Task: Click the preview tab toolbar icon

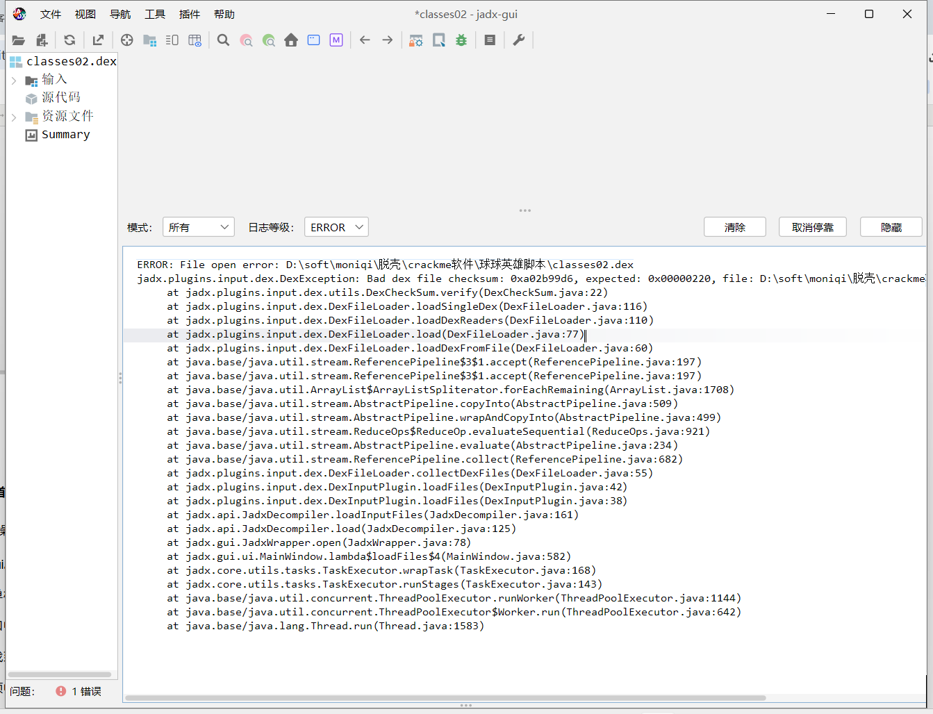Action: pos(172,40)
